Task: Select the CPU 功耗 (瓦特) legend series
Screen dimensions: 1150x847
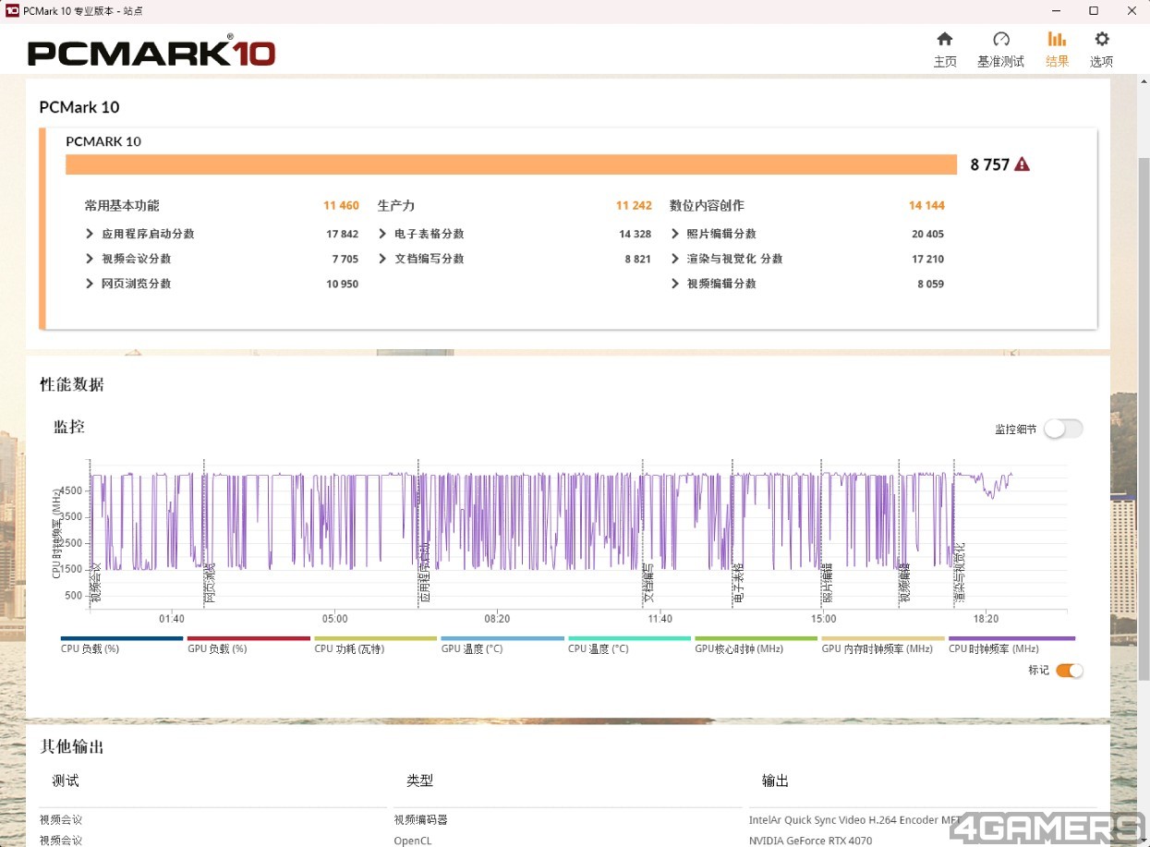Action: point(375,644)
